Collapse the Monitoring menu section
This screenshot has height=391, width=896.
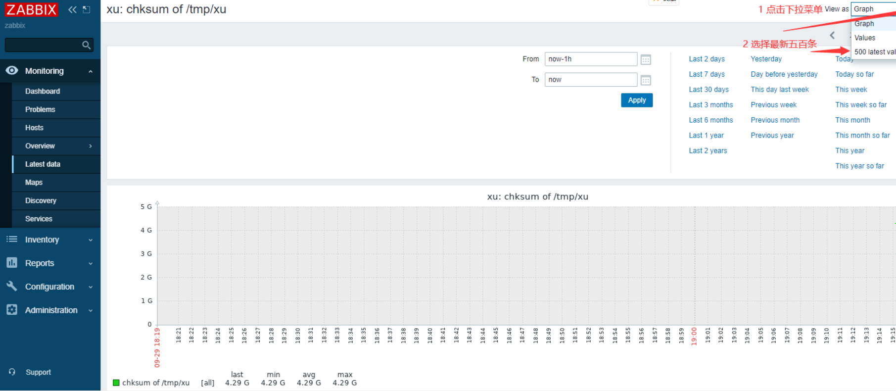click(91, 71)
